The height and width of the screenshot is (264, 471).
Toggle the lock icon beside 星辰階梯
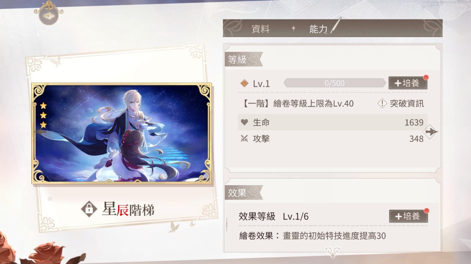pos(89,209)
